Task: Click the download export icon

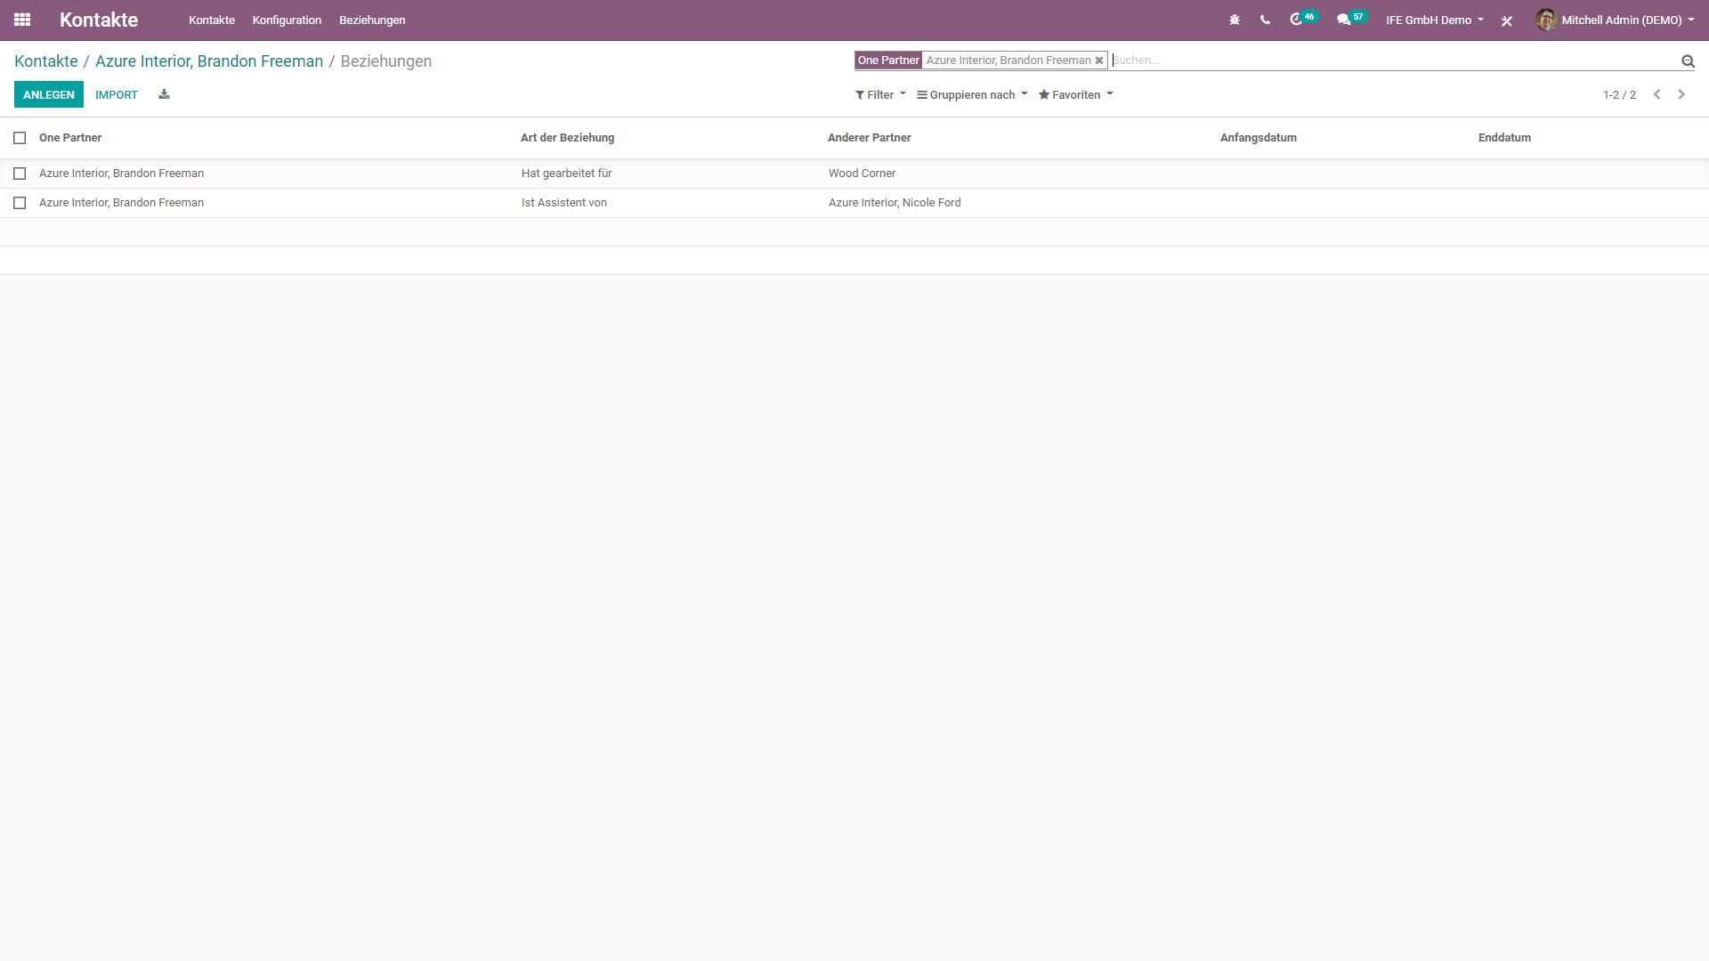Action: (x=164, y=94)
